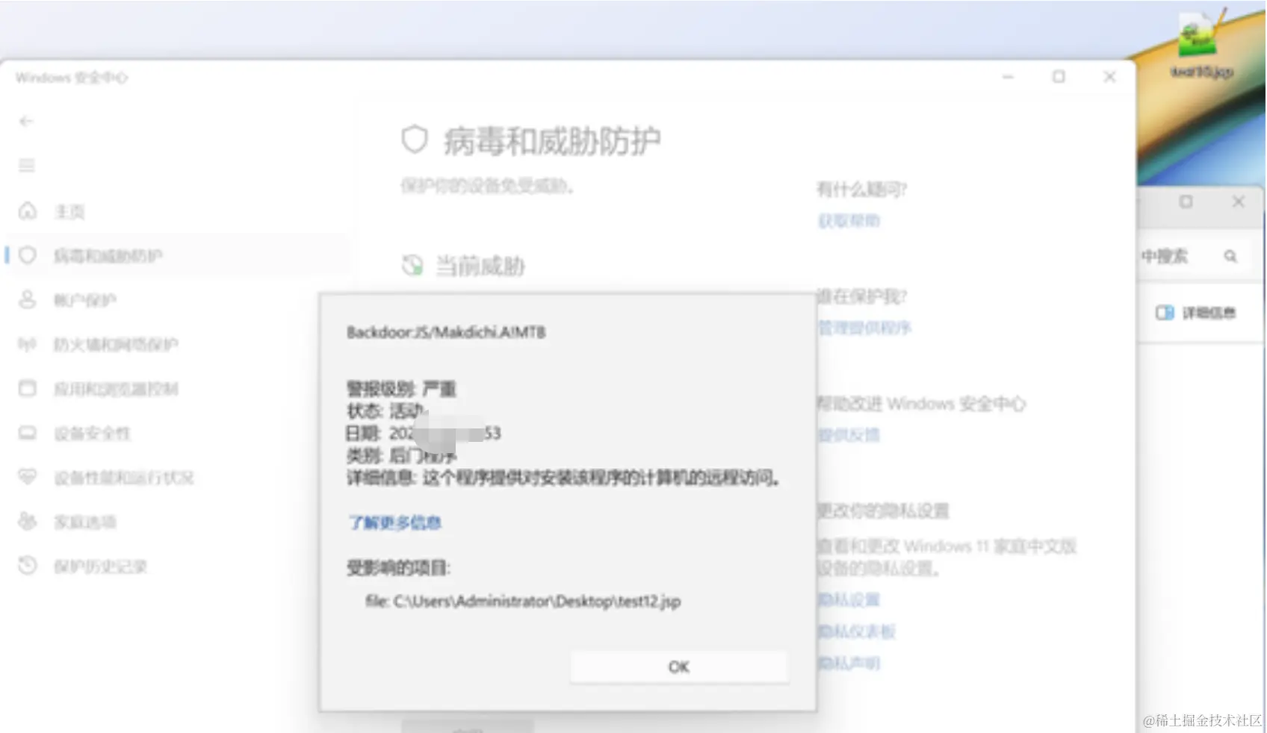Maximize the background Explorer window
Viewport: 1267px width, 733px height.
point(1186,202)
